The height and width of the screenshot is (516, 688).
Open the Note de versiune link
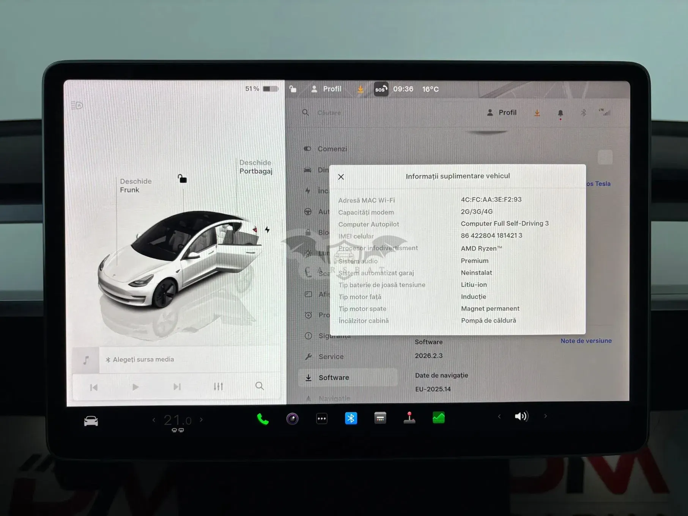[586, 341]
